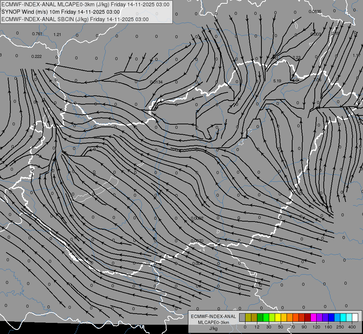Click the 2.23 map value

click(x=297, y=58)
